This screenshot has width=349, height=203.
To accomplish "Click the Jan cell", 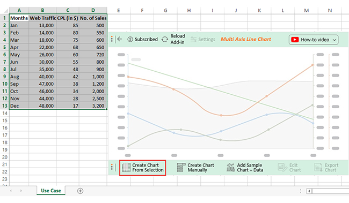I will coord(19,25).
